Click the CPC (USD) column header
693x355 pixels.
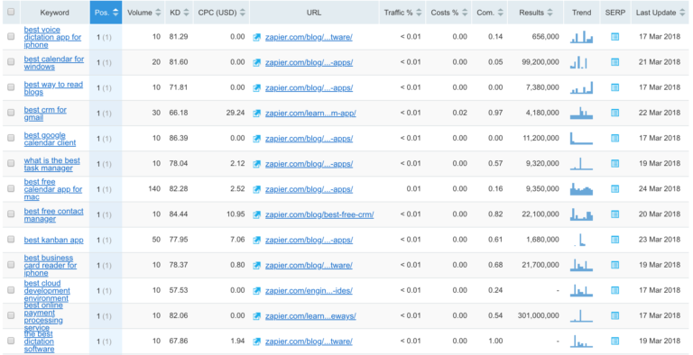221,13
